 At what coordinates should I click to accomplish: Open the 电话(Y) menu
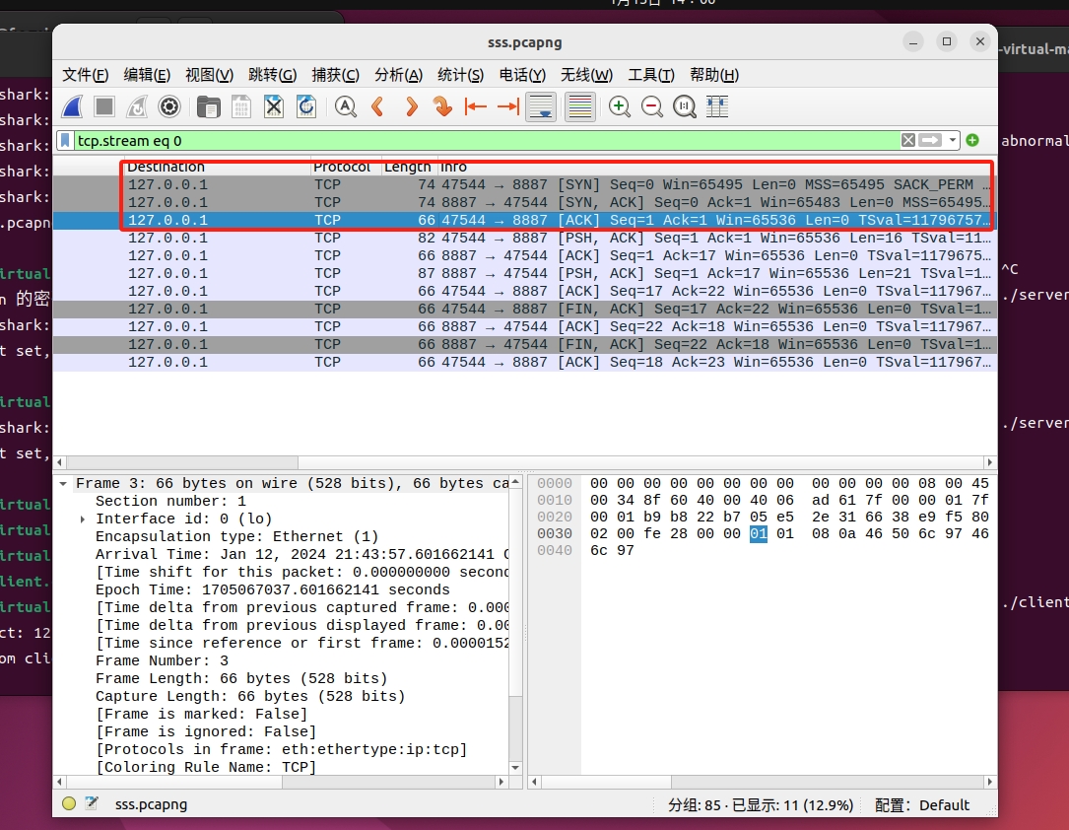(522, 75)
